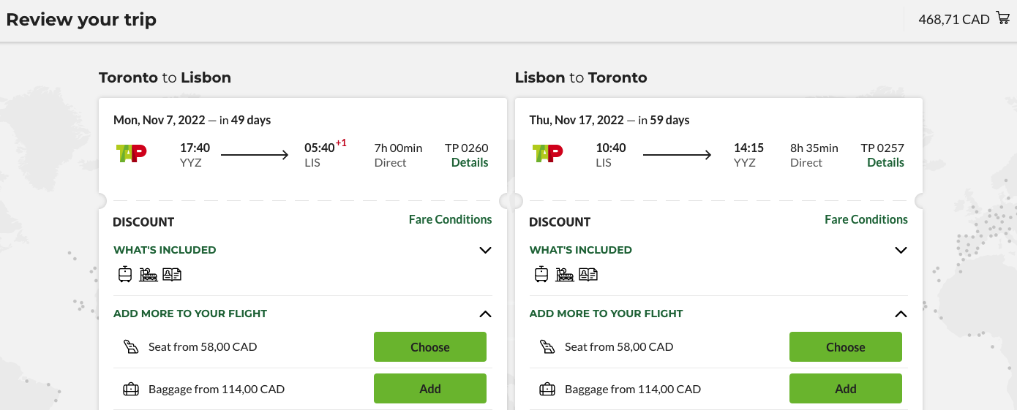
Task: Click the baggage suitcase icon in Toronto to Lisbon card
Action: pyautogui.click(x=131, y=389)
